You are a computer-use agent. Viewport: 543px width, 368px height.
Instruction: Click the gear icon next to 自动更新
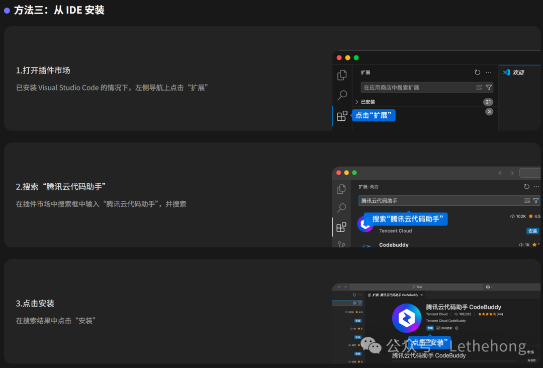(x=457, y=328)
